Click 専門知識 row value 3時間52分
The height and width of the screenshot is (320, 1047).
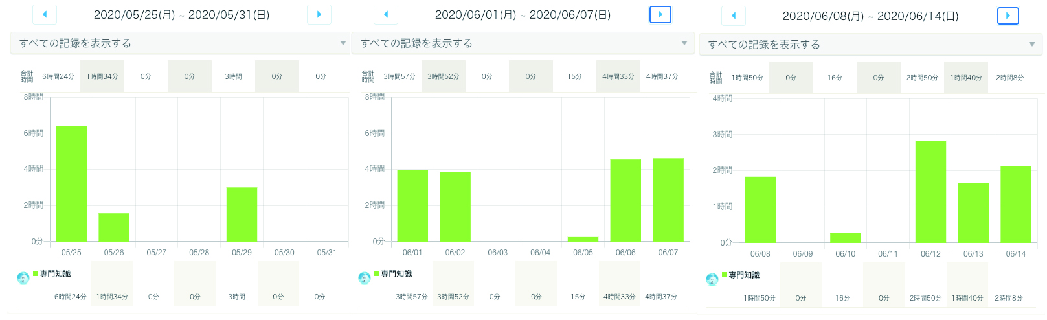453,297
